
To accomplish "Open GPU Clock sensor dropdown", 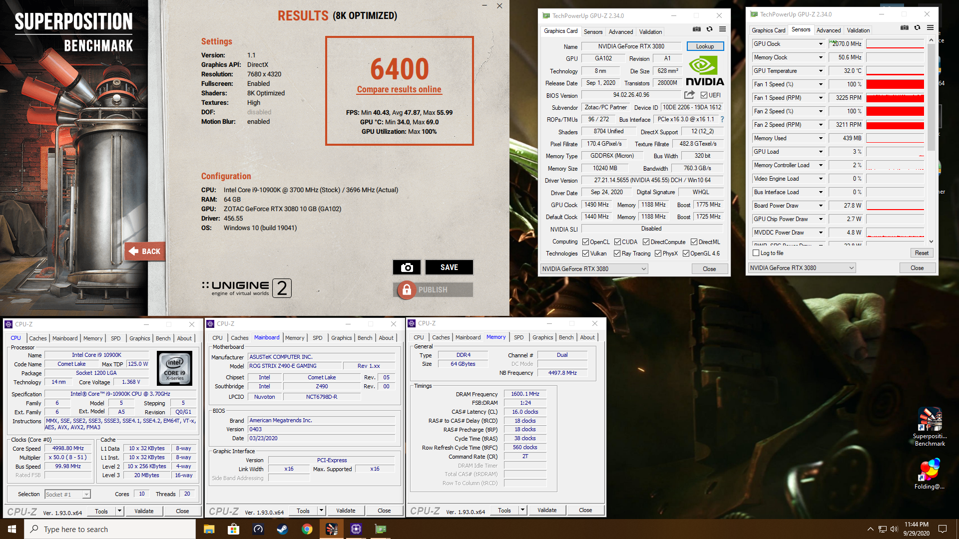I will click(x=820, y=44).
